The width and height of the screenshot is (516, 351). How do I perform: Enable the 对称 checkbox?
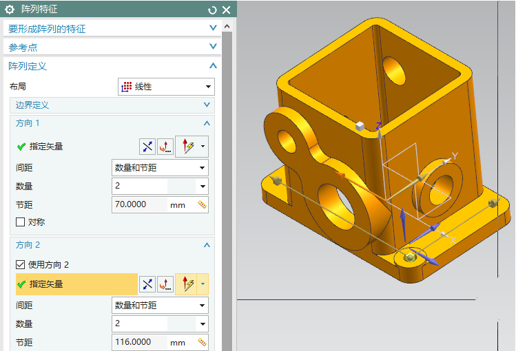click(21, 222)
